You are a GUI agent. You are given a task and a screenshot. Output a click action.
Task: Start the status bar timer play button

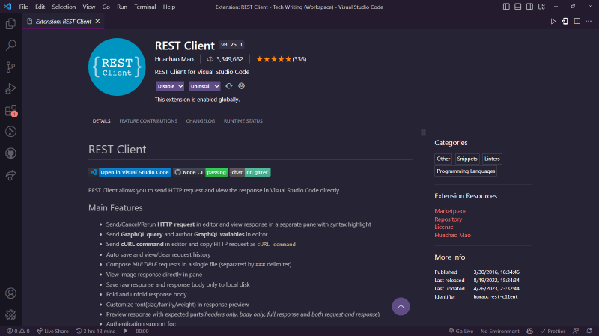coord(125,331)
